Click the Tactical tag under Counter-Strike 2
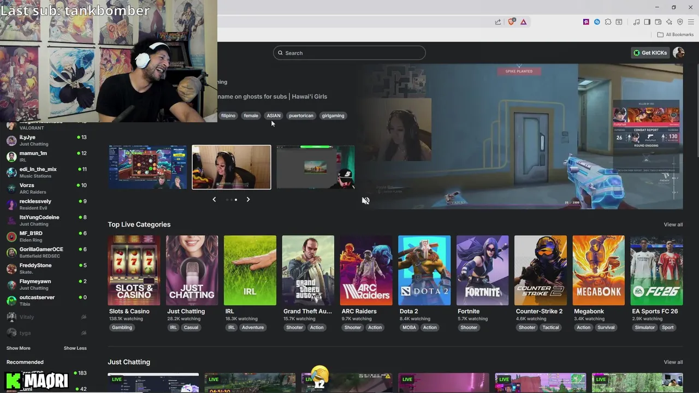Image resolution: width=699 pixels, height=393 pixels. tap(550, 327)
